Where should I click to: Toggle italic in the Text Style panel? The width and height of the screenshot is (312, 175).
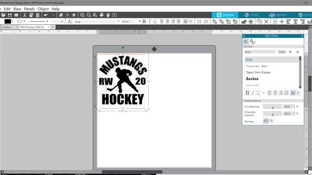coord(253,93)
